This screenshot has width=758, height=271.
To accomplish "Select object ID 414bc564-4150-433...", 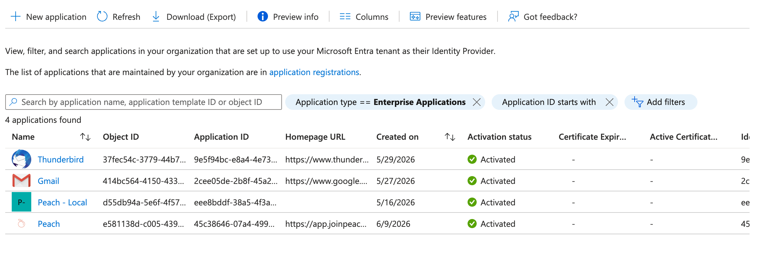I will click(143, 181).
